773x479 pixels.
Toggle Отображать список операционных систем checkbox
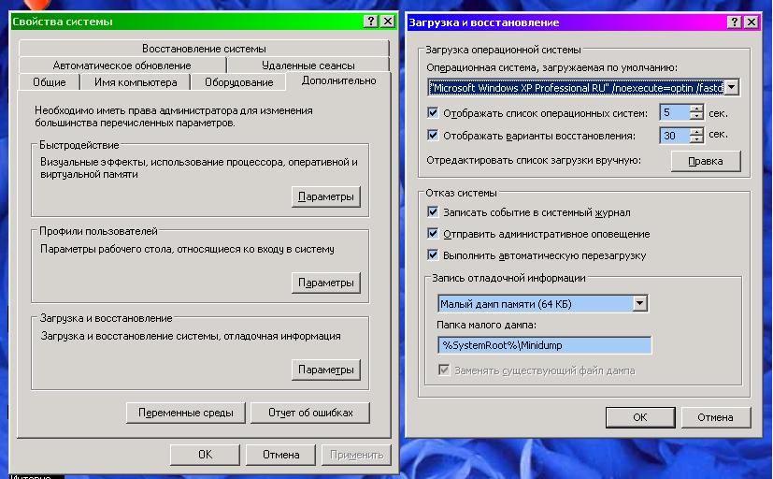[x=433, y=113]
